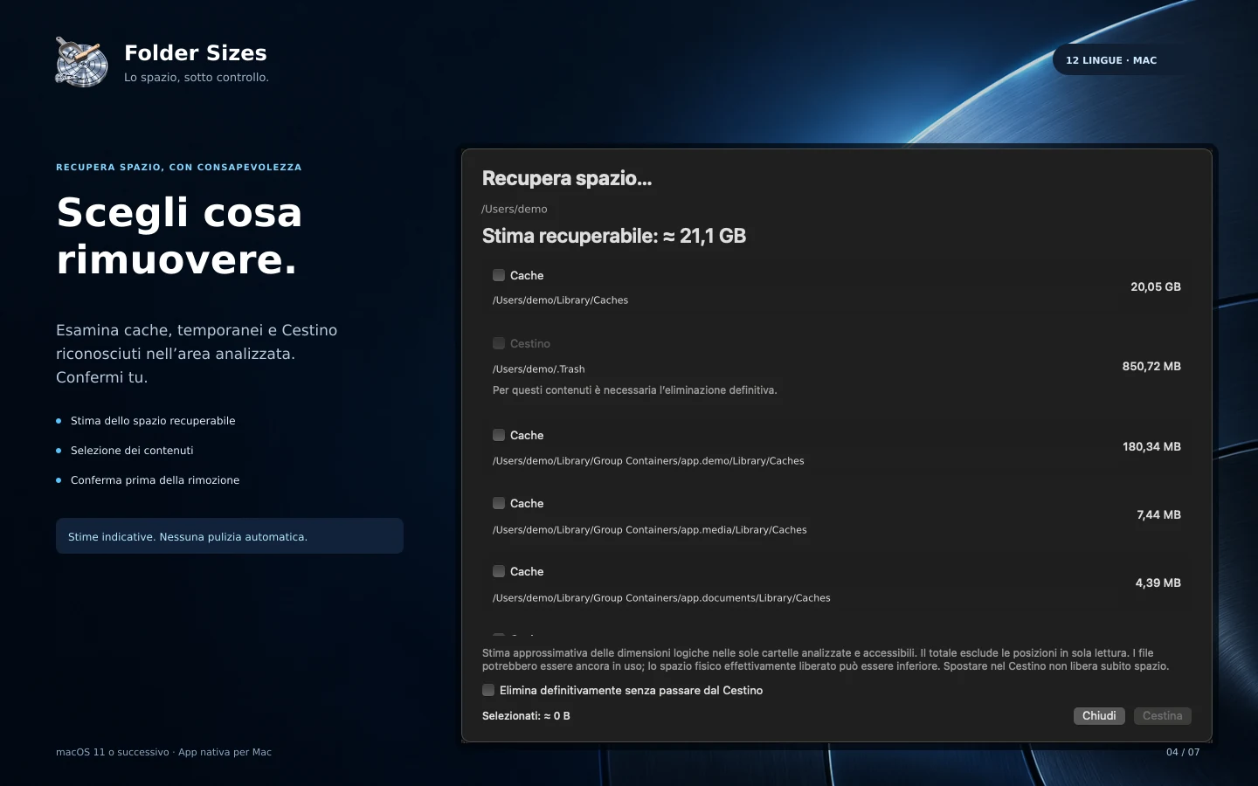
Task: Click the '/Users/demo/Library/Caches' path
Action: pyautogui.click(x=561, y=300)
